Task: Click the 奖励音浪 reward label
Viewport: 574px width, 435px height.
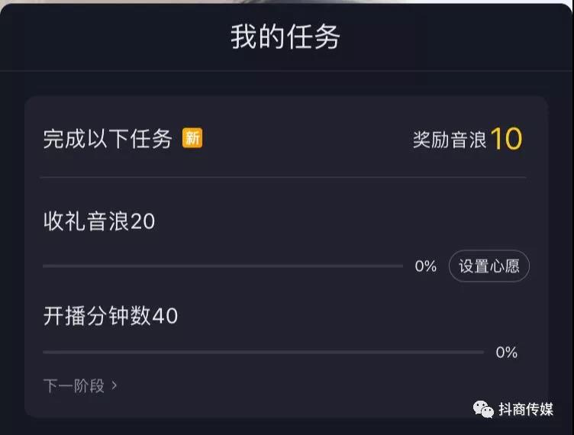Action: [449, 140]
